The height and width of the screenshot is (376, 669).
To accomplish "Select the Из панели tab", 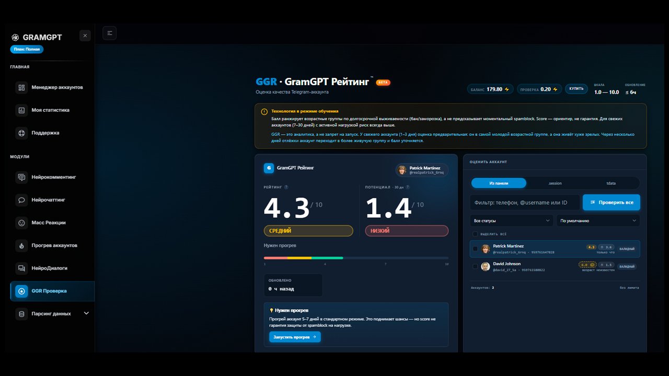I will 499,183.
